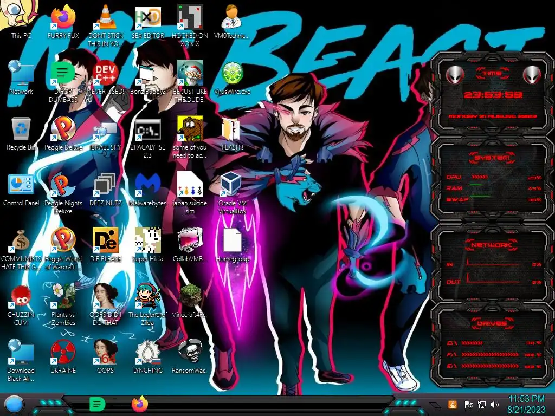This screenshot has height=416, width=555.
Task: Launch the Plants vs Zombies shortcut
Action: coord(63,304)
